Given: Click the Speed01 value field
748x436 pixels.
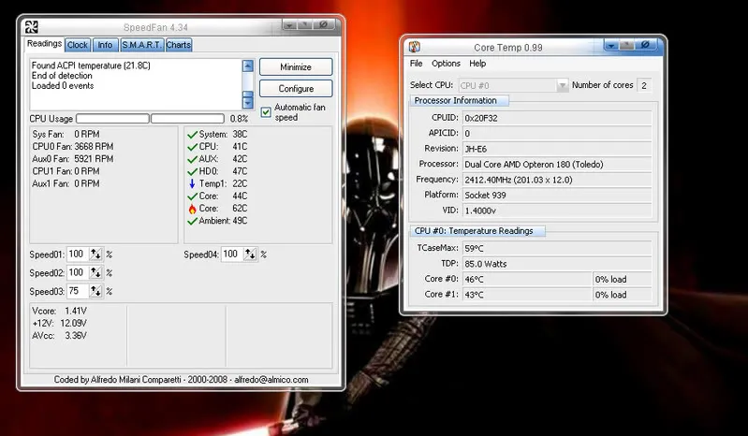Looking at the screenshot, I should [78, 254].
